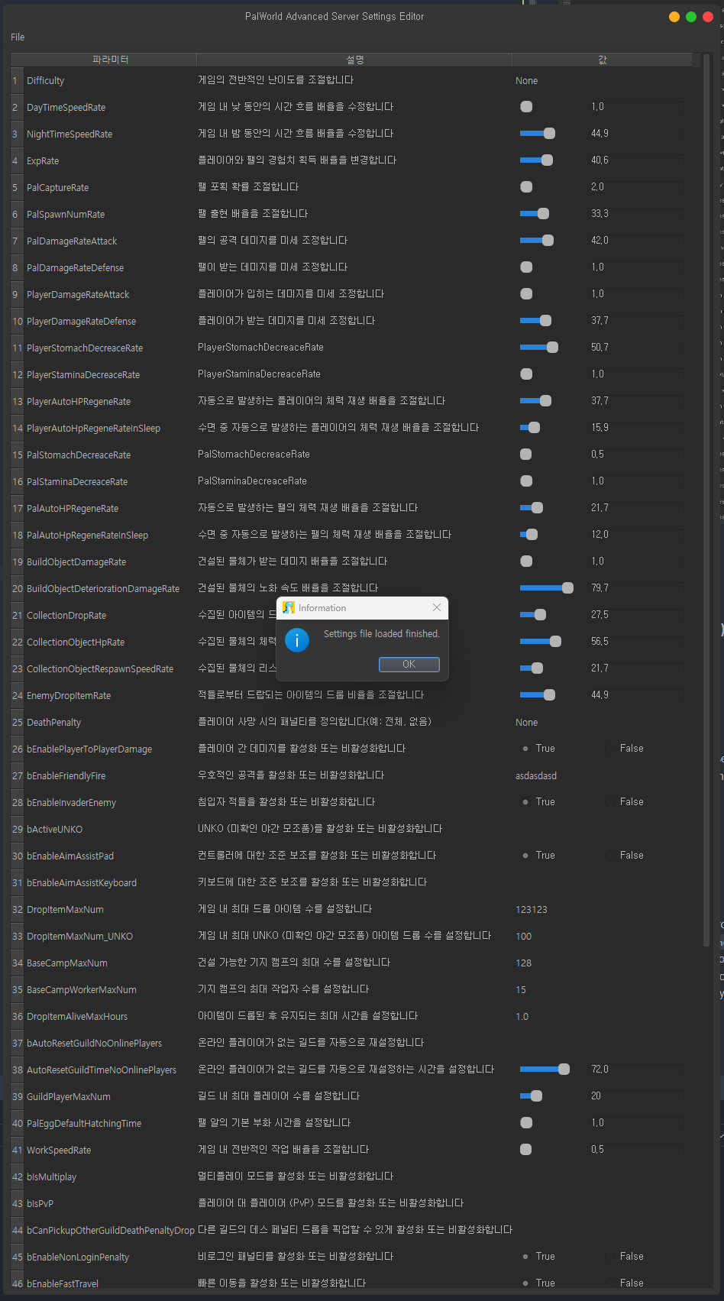Image resolution: width=724 pixels, height=1301 pixels.
Task: Click the WorkSpeedRate slider handle
Action: tap(525, 1150)
